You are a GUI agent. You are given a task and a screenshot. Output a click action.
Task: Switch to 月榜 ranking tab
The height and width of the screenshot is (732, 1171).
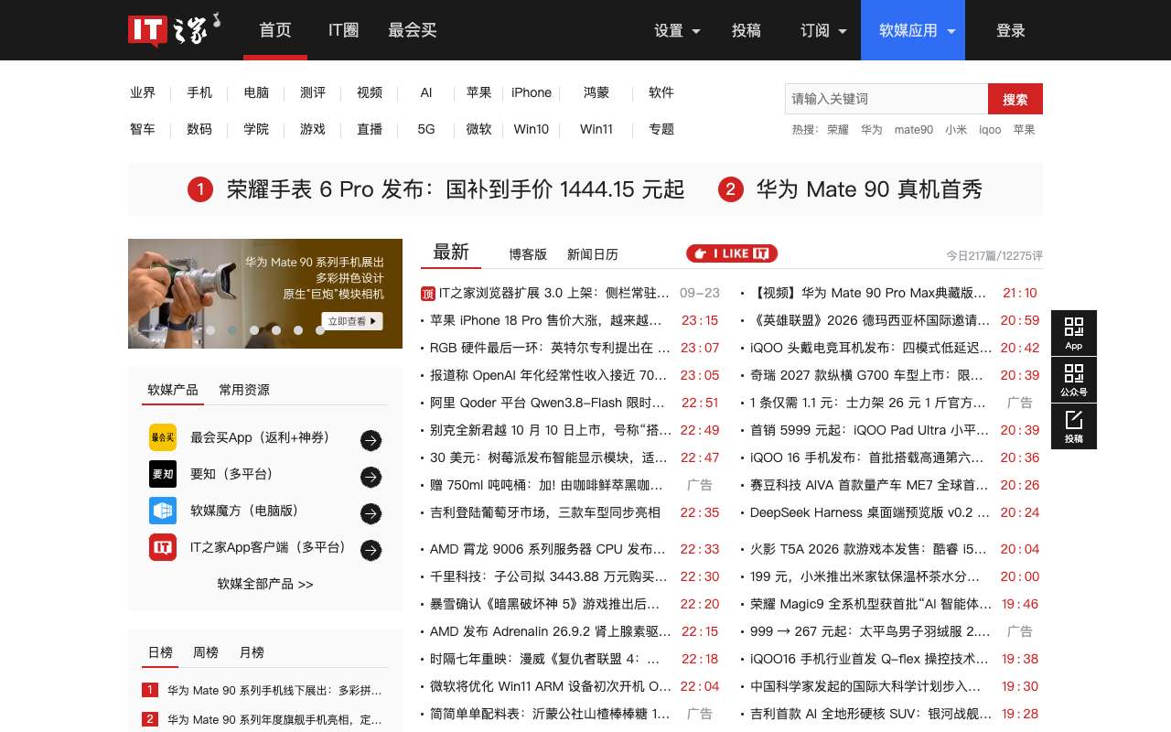pyautogui.click(x=252, y=652)
